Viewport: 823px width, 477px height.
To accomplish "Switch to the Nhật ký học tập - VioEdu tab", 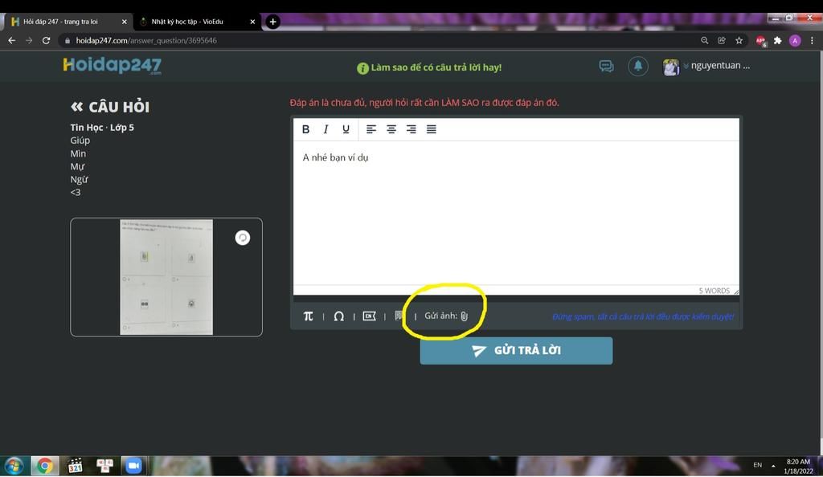I will 196,22.
